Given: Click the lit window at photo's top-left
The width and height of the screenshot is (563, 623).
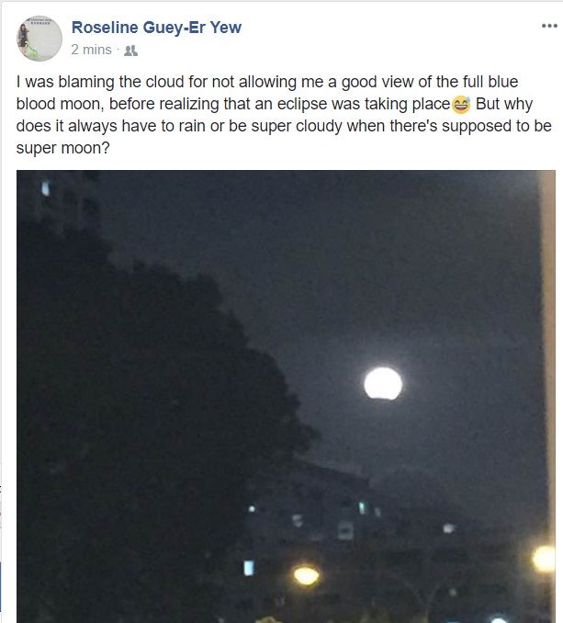Looking at the screenshot, I should pos(45,188).
